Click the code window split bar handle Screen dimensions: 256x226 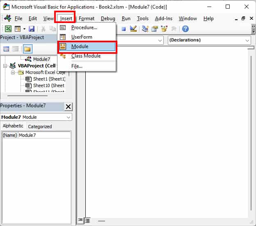click(251, 48)
